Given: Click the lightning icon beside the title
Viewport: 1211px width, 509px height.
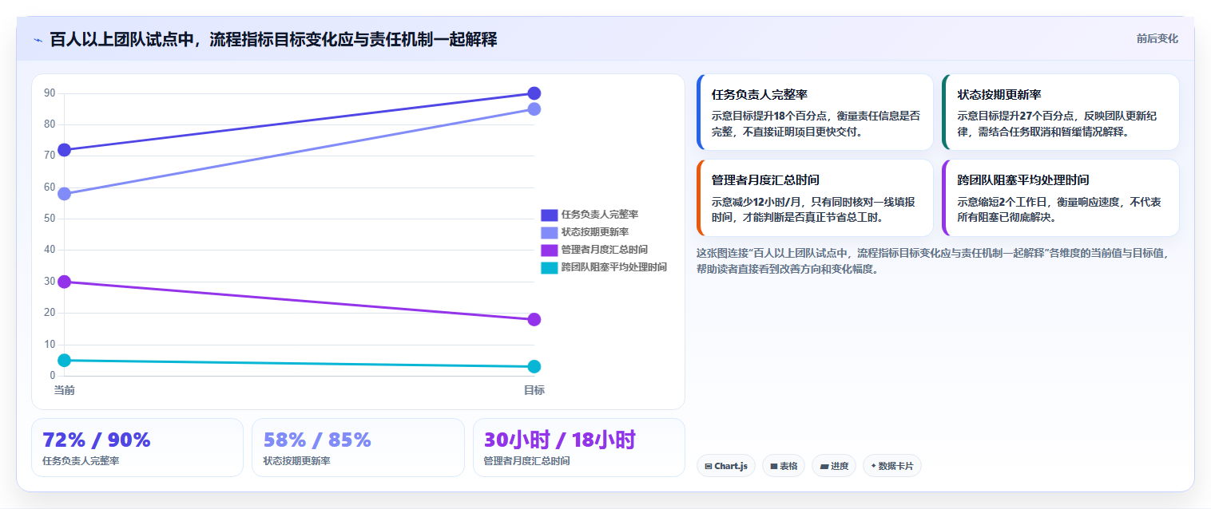Looking at the screenshot, I should click(38, 40).
